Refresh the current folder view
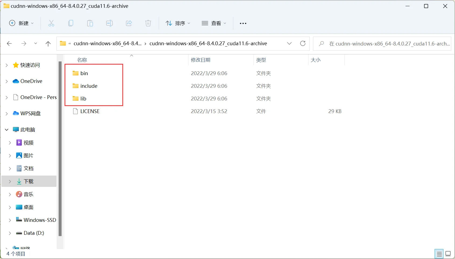This screenshot has height=259, width=455. pos(303,44)
